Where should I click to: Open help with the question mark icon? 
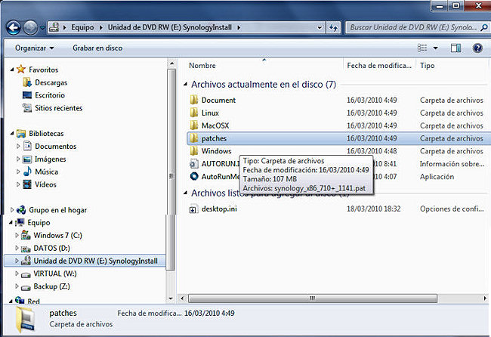(x=477, y=48)
